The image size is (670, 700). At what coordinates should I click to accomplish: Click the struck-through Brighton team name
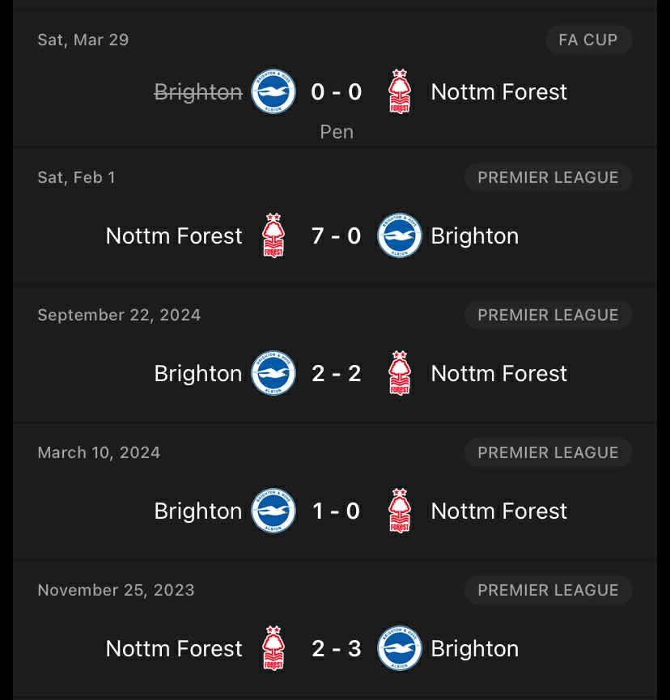pos(198,92)
